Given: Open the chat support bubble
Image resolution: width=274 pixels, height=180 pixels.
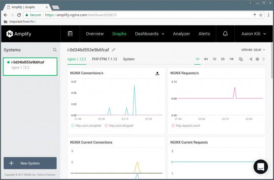Looking at the screenshot, I should pyautogui.click(x=260, y=166).
